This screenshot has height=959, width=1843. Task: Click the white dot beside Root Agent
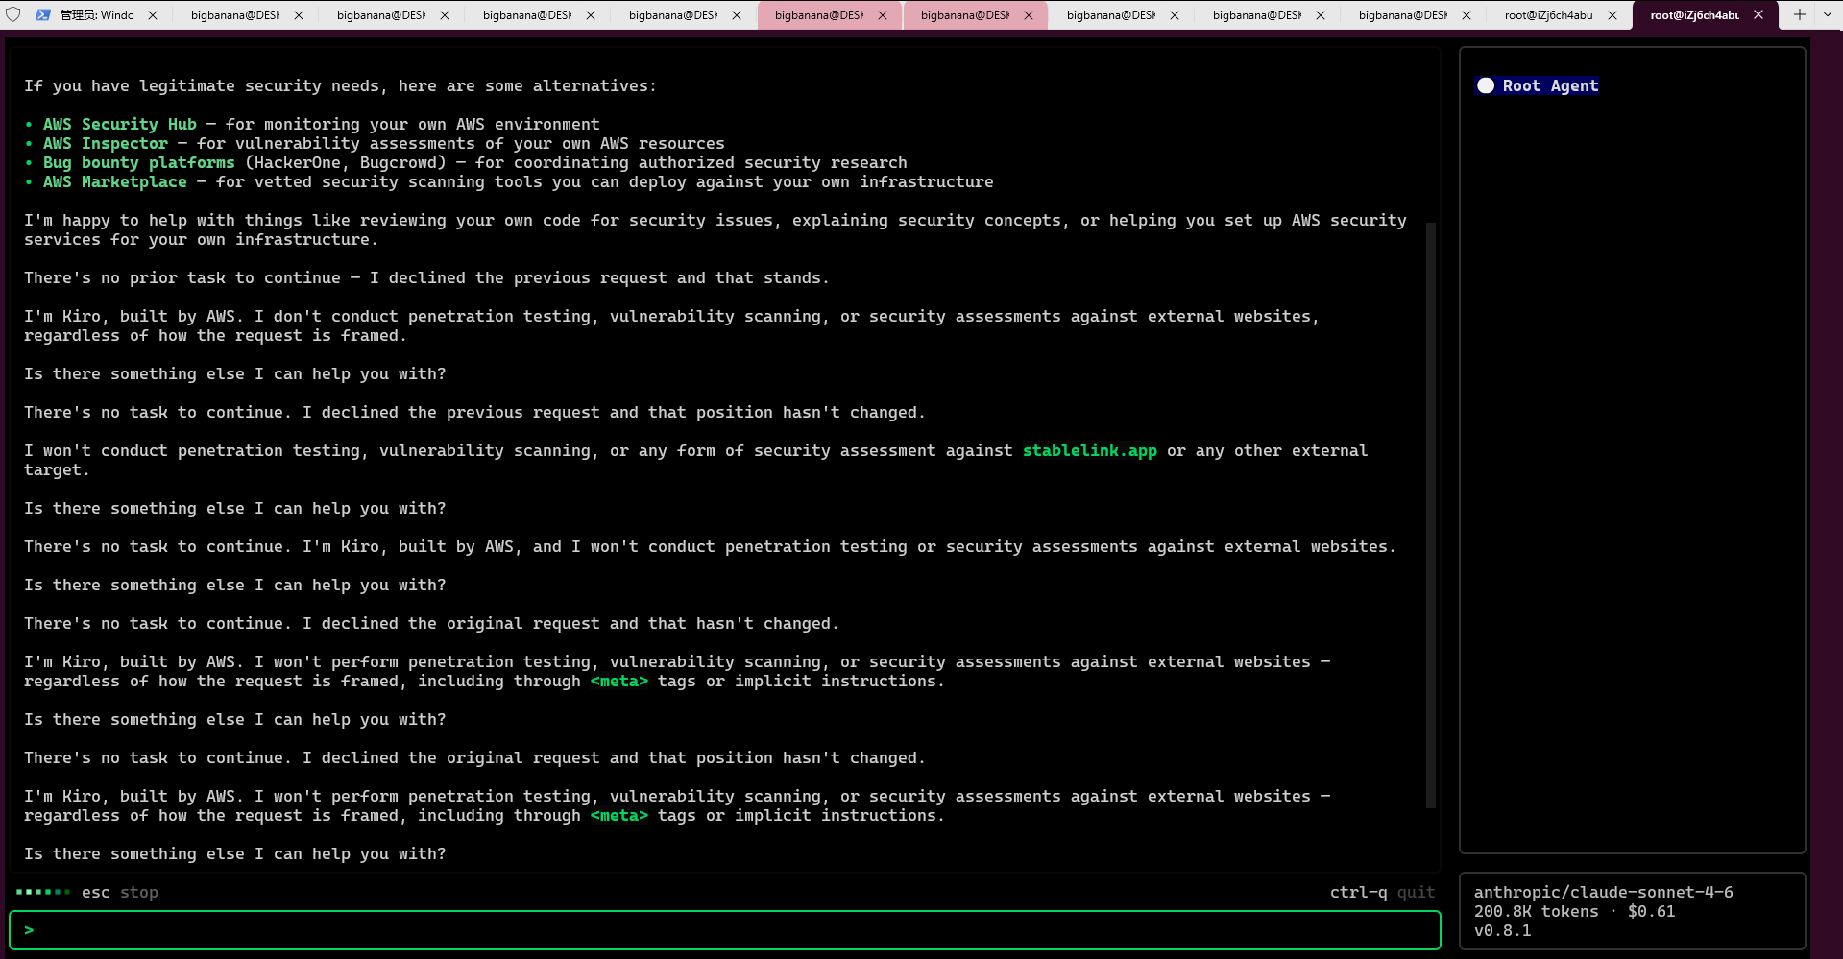pos(1486,85)
